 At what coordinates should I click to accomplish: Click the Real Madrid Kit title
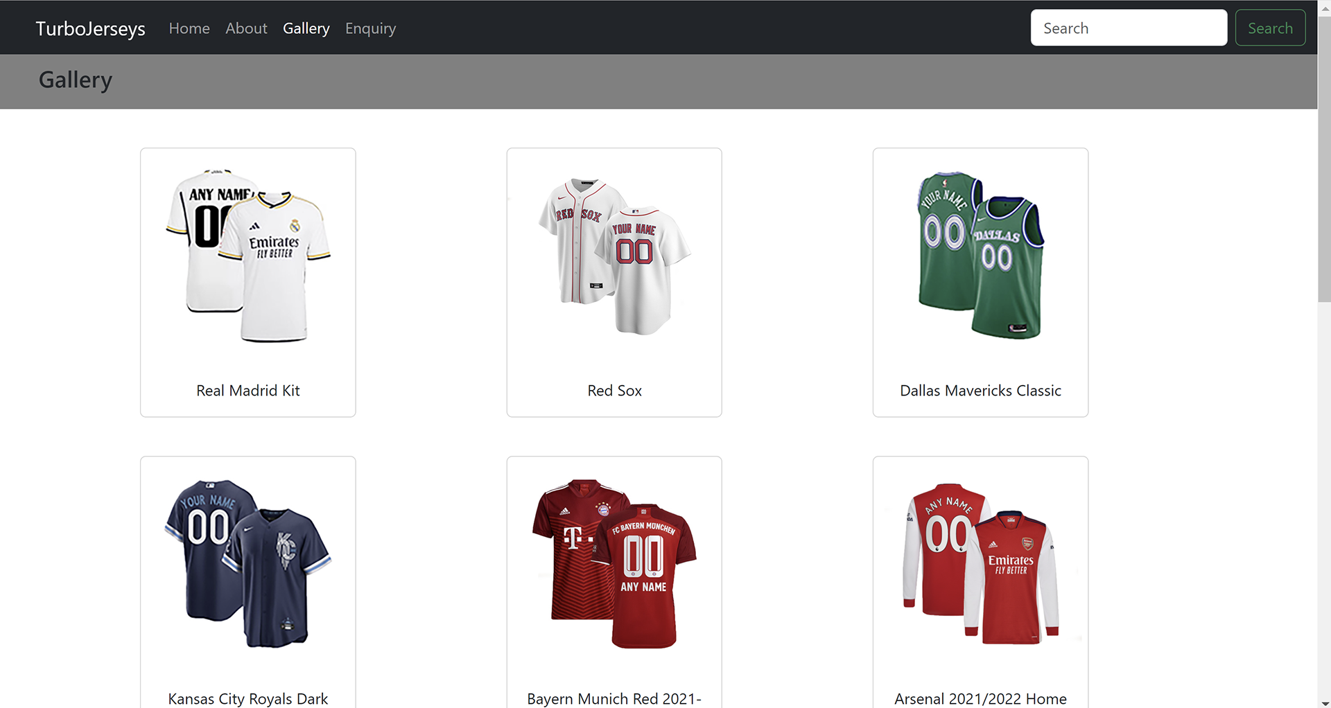click(247, 391)
